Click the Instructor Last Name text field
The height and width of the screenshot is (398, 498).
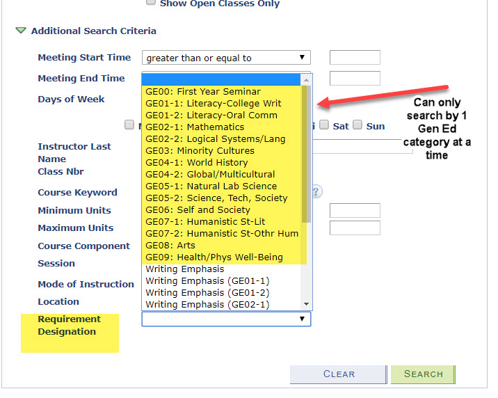coord(362,147)
